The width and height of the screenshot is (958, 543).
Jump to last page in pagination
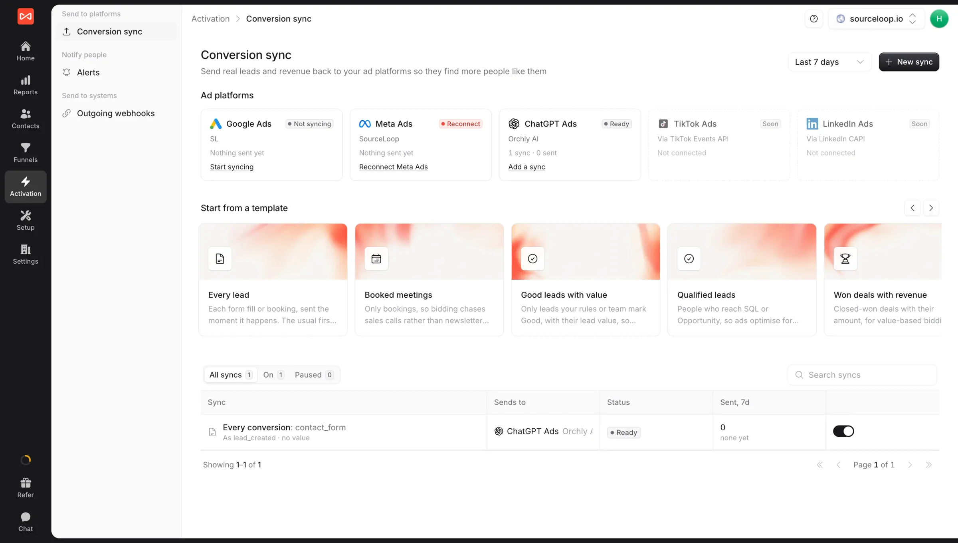click(928, 465)
